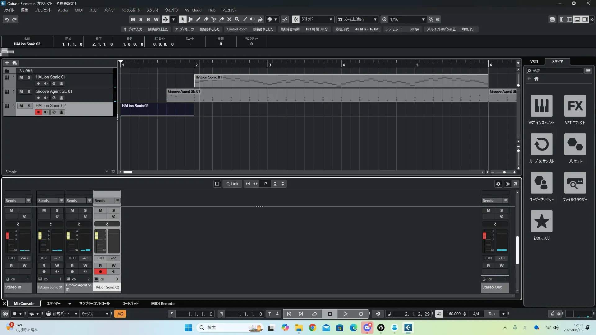The height and width of the screenshot is (335, 596).
Task: Select the Glue tool
Action: (222, 19)
